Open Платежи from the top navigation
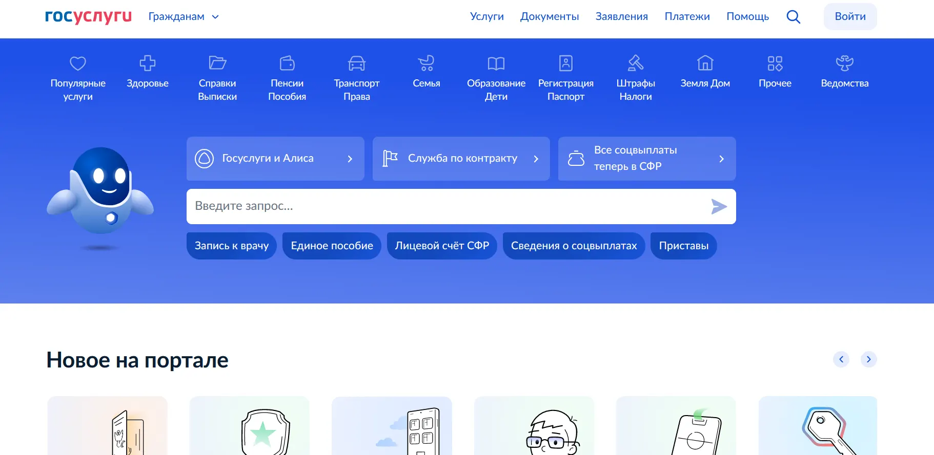The height and width of the screenshot is (455, 934). pos(687,16)
